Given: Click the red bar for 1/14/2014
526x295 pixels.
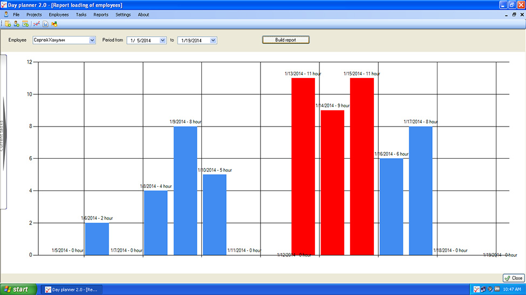Looking at the screenshot, I should (x=332, y=182).
